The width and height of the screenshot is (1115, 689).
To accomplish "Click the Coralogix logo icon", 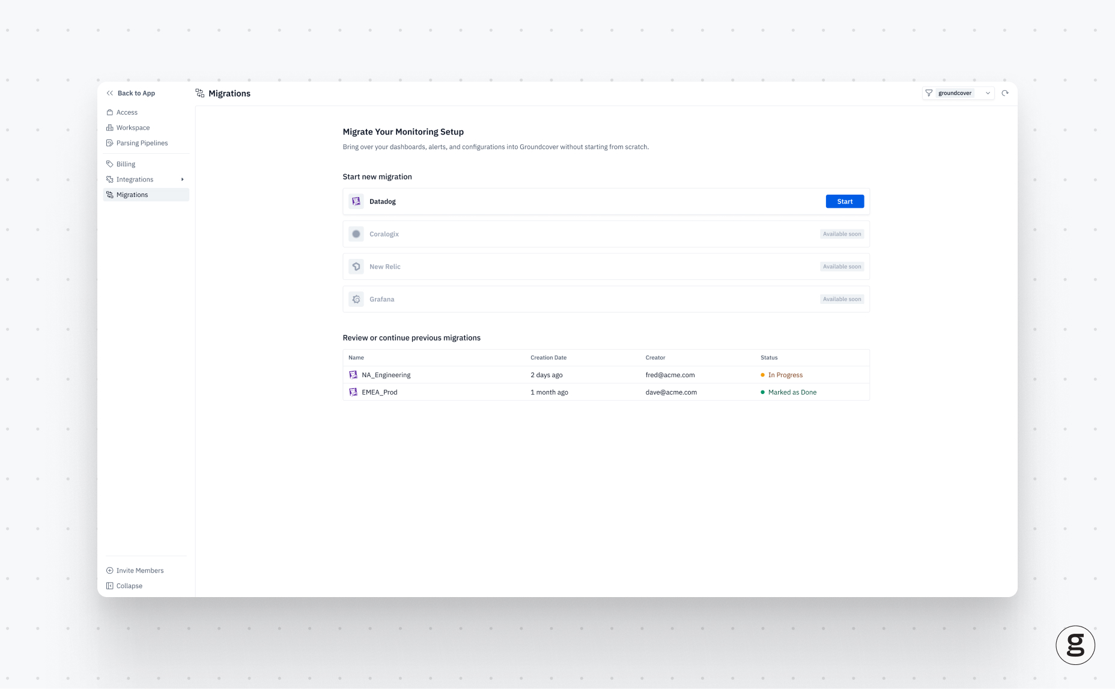I will 356,234.
